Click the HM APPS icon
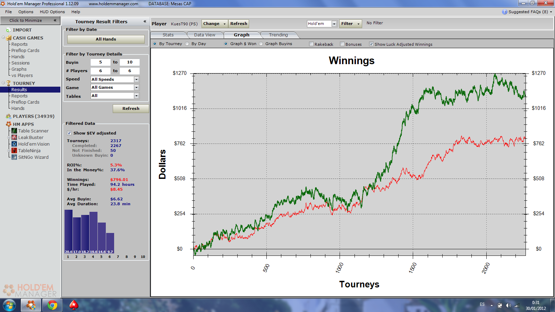This screenshot has width=555, height=312. (9, 124)
